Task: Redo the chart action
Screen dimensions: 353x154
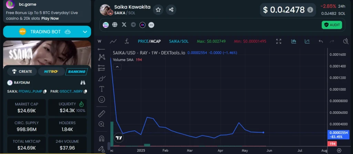Action: 332,41
